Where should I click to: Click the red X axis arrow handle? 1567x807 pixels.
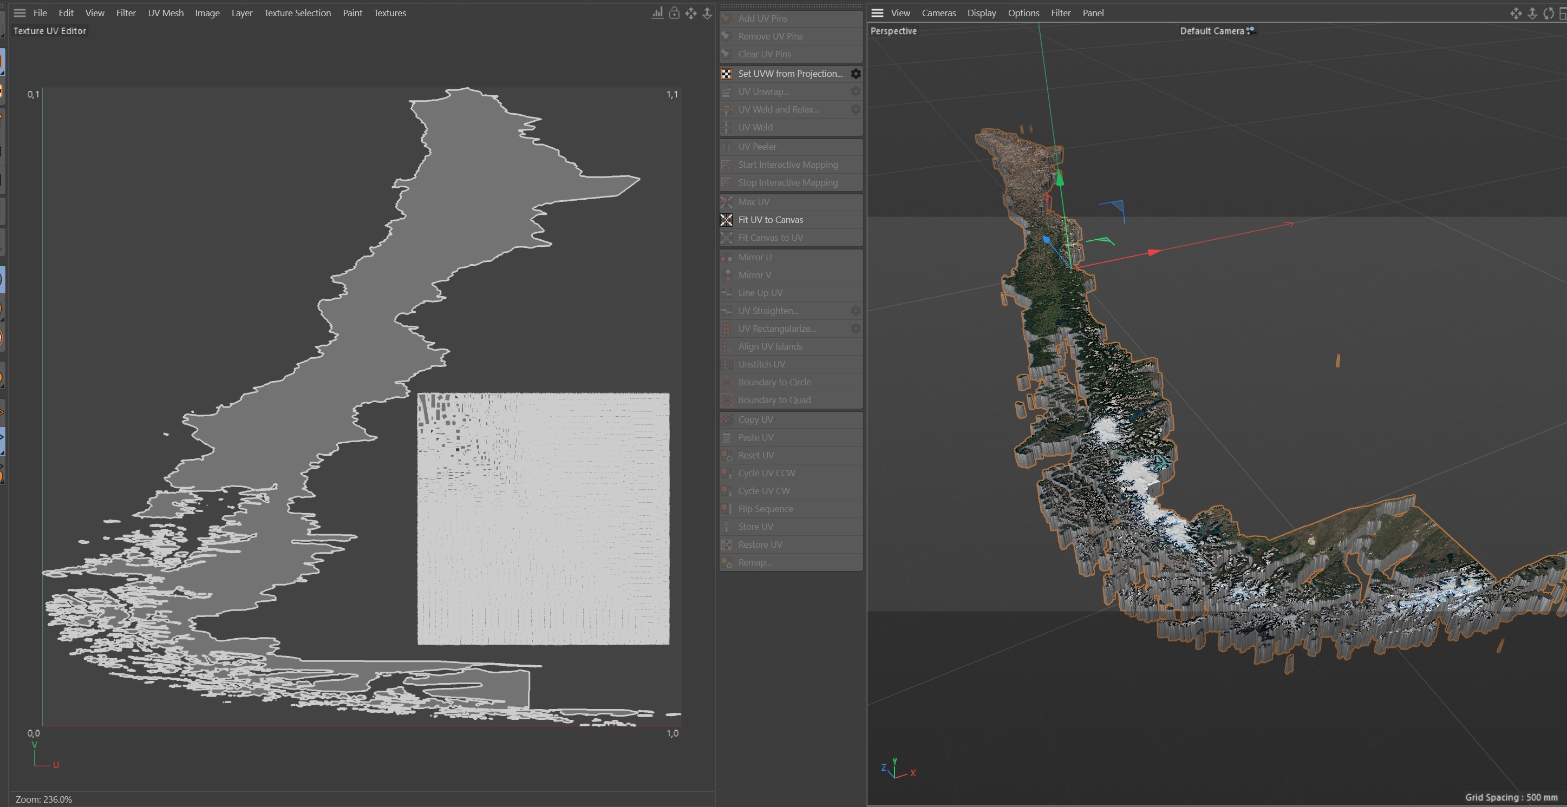[1154, 252]
